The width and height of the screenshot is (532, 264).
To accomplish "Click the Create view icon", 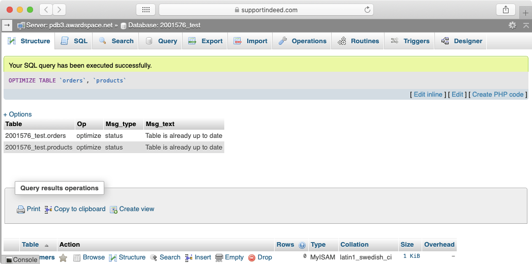I will coord(113,209).
